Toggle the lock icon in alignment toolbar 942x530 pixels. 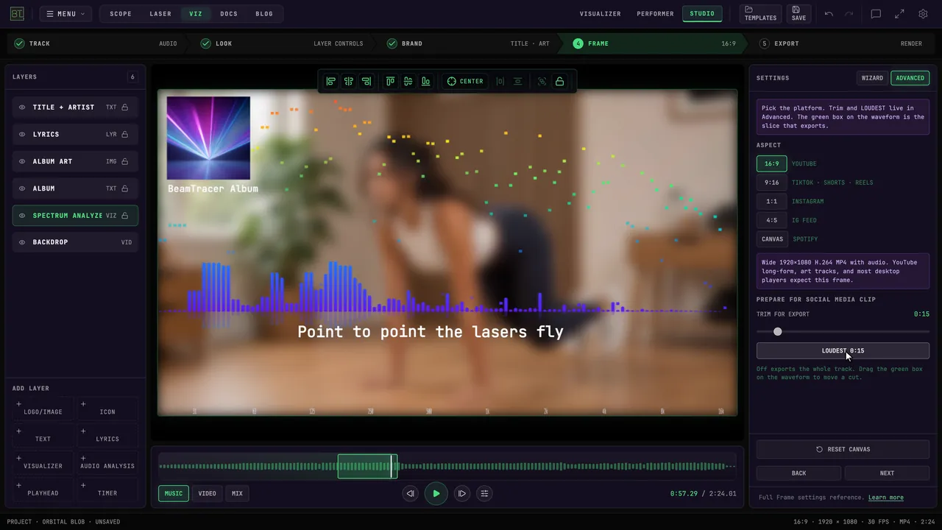pos(560,81)
